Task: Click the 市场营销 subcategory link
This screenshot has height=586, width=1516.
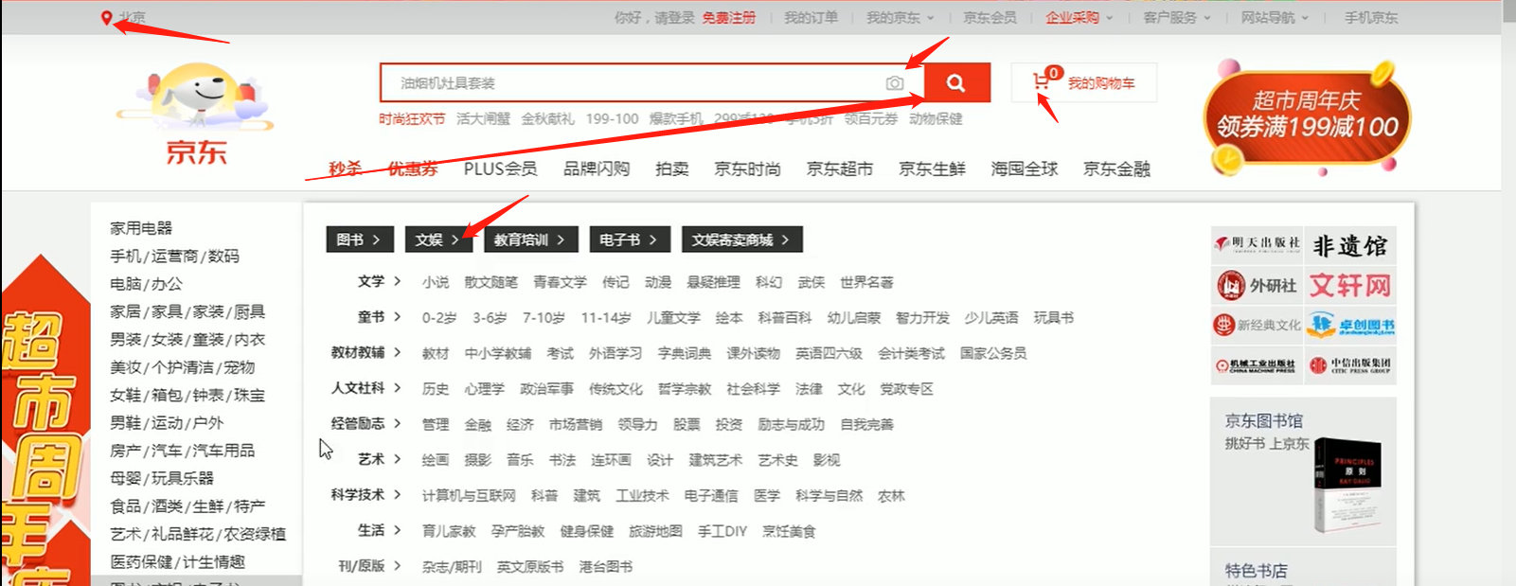Action: click(x=575, y=424)
